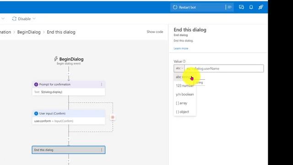Click the User input user icon
This screenshot has height=165, width=293.
[36, 114]
